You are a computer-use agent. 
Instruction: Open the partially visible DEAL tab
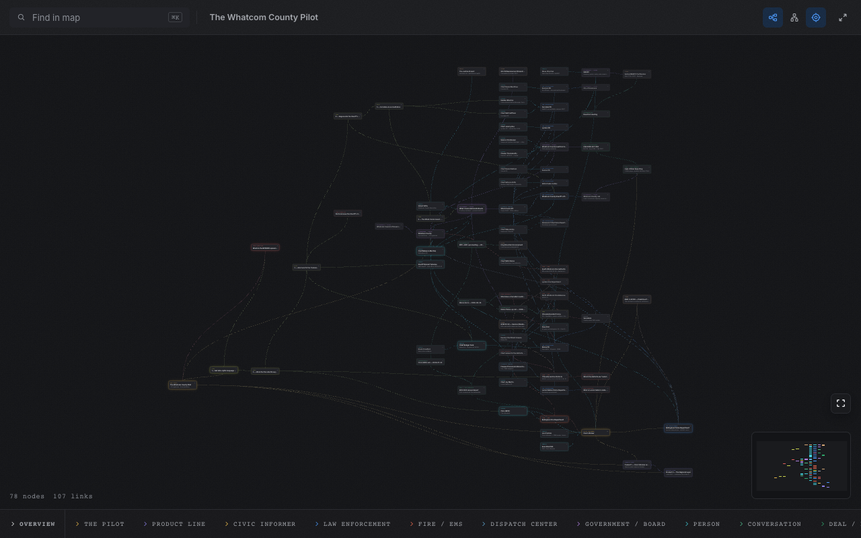click(838, 524)
